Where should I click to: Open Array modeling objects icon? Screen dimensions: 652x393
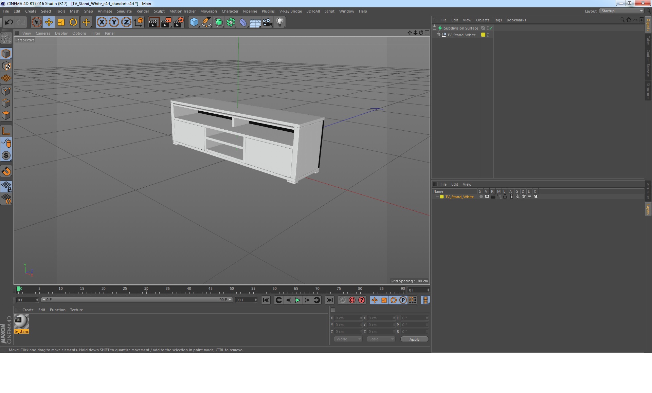(231, 22)
